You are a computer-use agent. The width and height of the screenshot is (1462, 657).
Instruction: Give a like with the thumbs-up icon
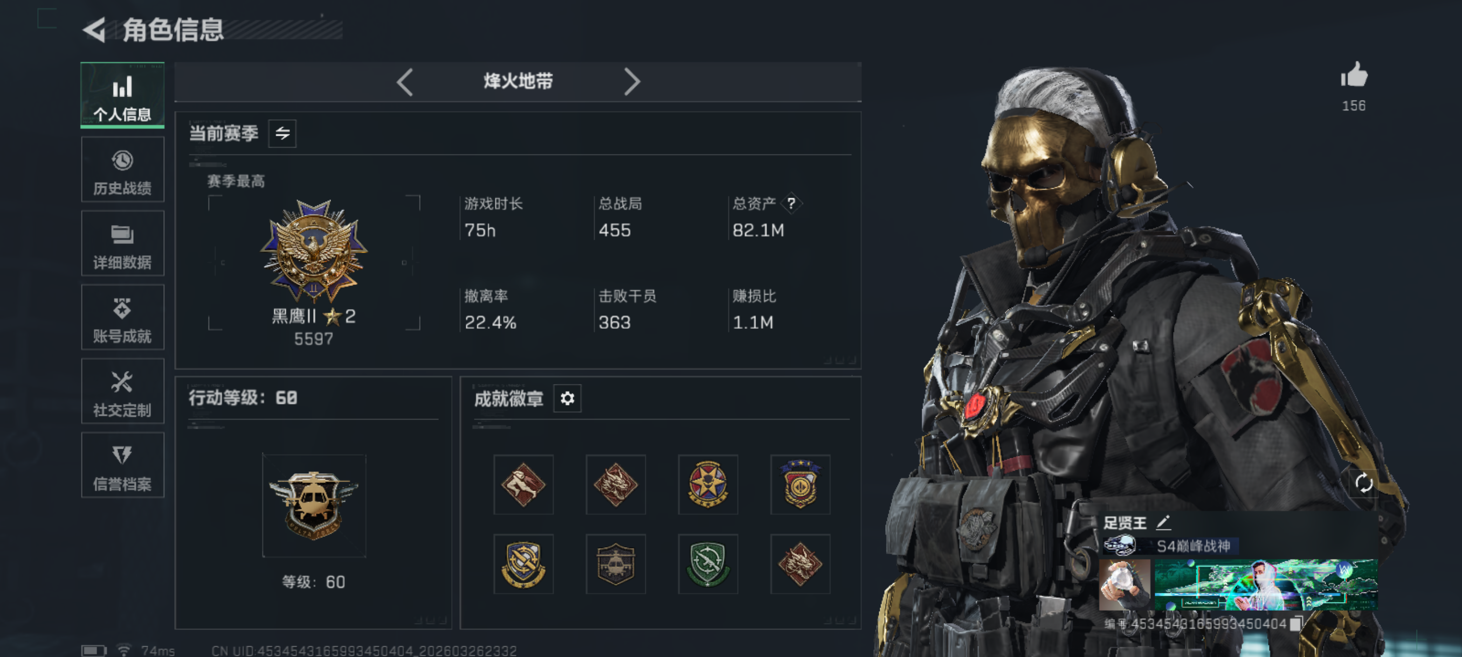[1354, 75]
